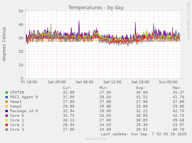Click the Last update timestamp line

tap(144, 134)
